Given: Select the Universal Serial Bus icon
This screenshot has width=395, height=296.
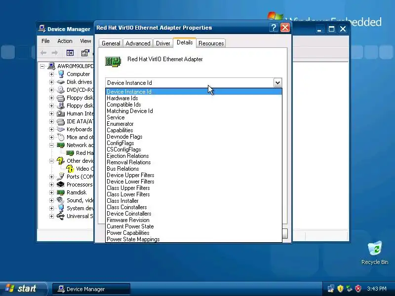Looking at the screenshot, I should pos(61,216).
